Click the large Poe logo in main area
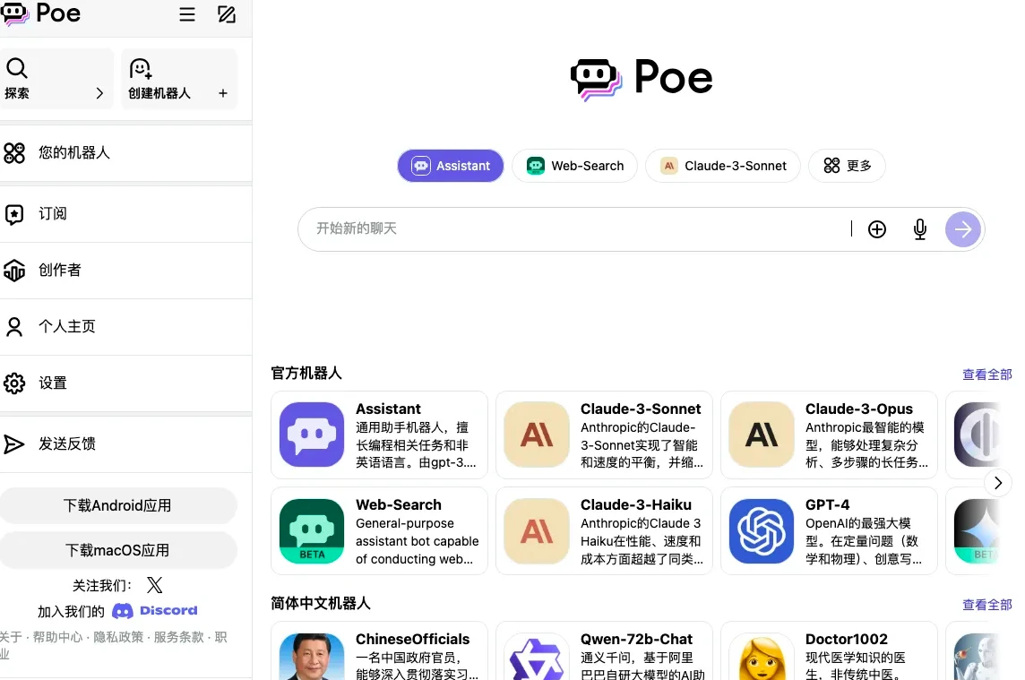 [642, 79]
